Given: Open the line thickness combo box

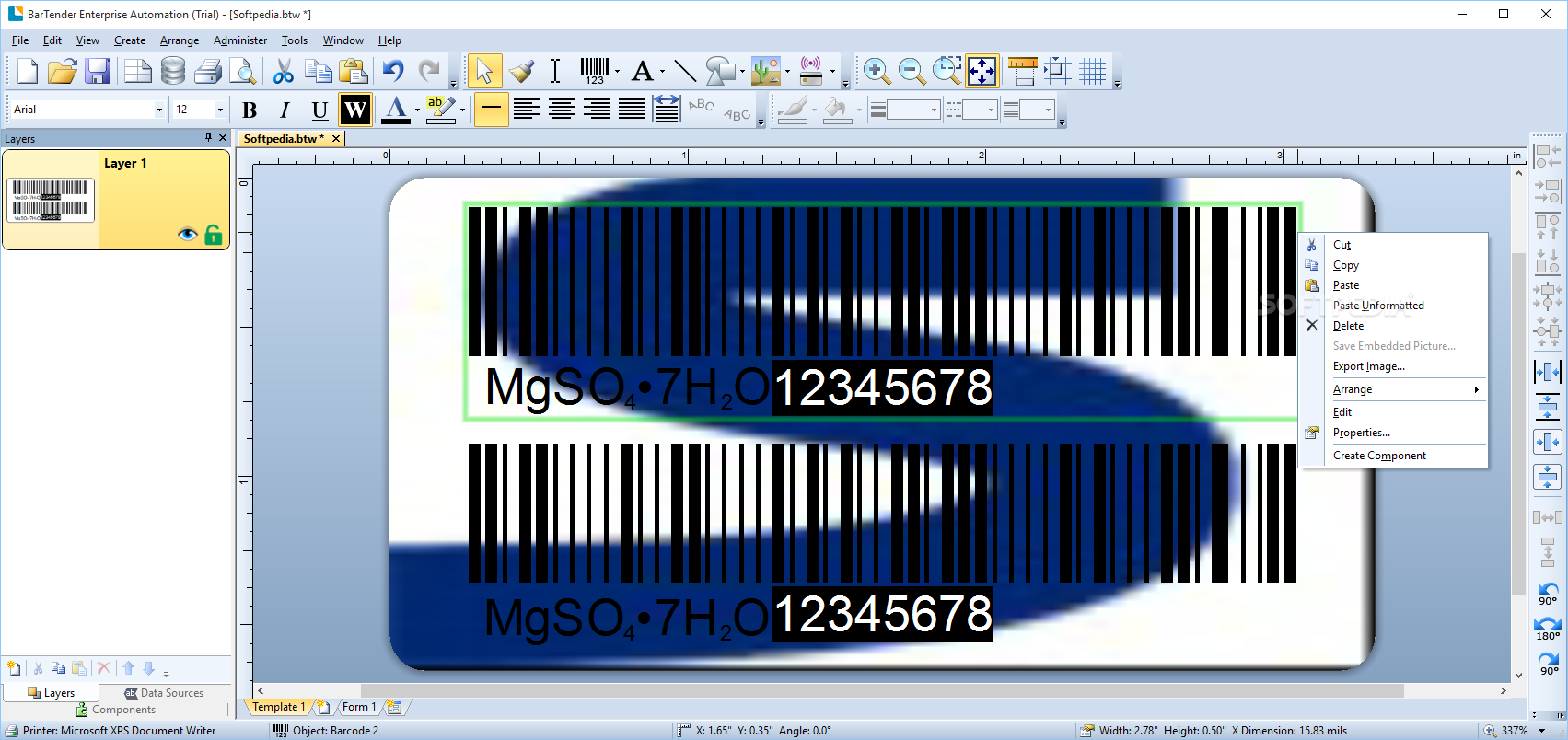Looking at the screenshot, I should (905, 110).
